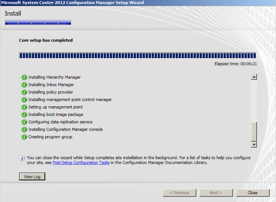The width and height of the screenshot is (276, 202).
Task: Select the text 'Creating program group'
Action: 50,137
